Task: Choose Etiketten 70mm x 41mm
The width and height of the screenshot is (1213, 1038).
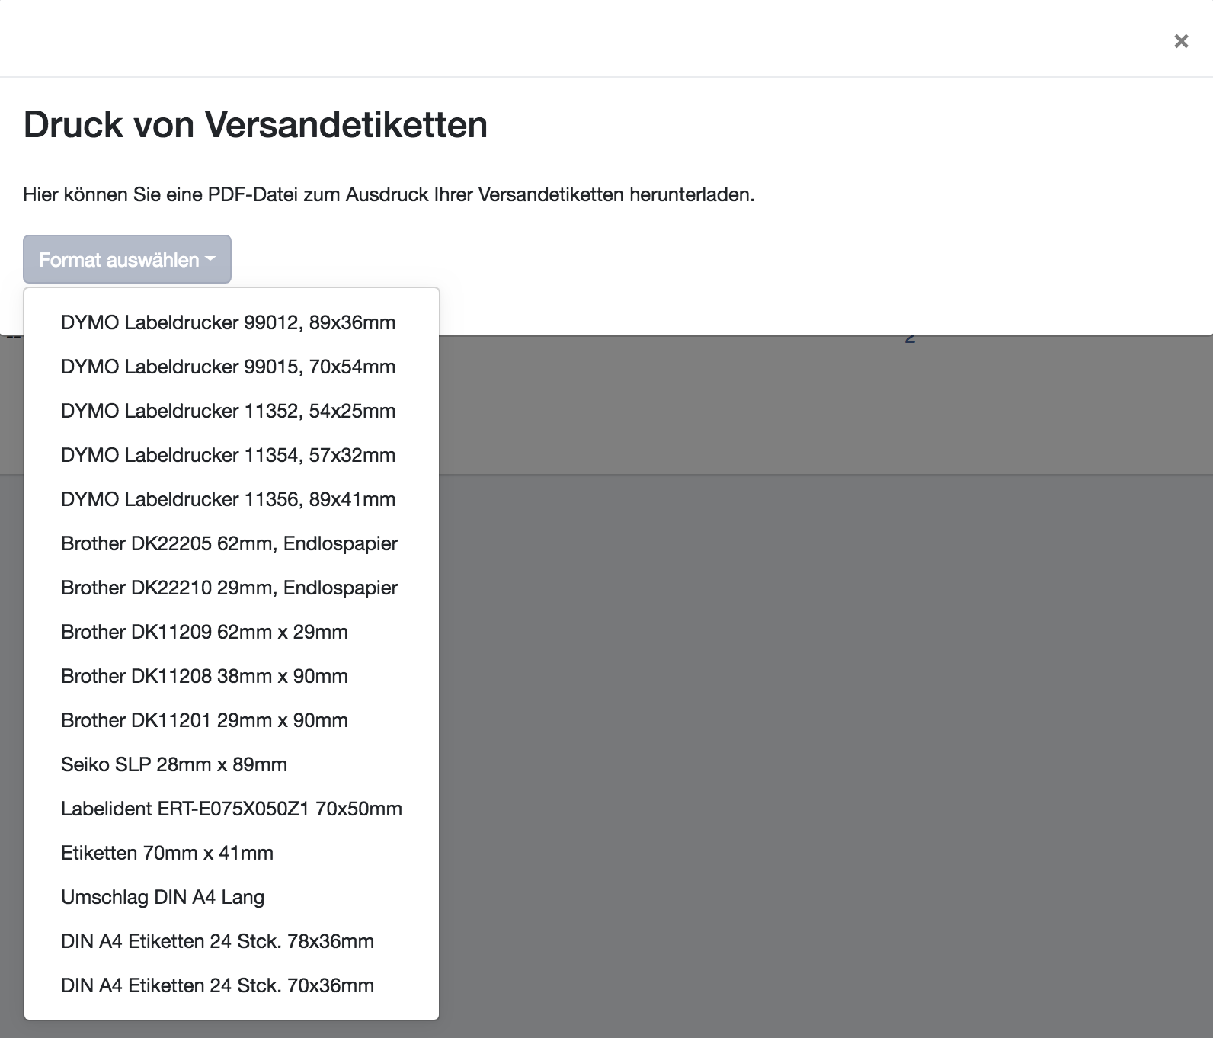Action: [x=232, y=853]
